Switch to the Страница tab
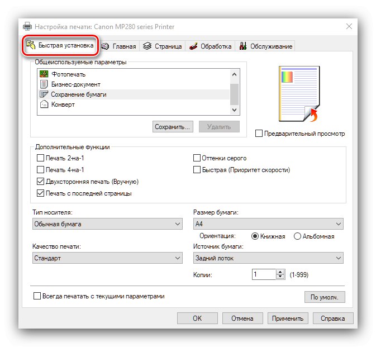Screen dimensions: 376x347 coord(163,46)
